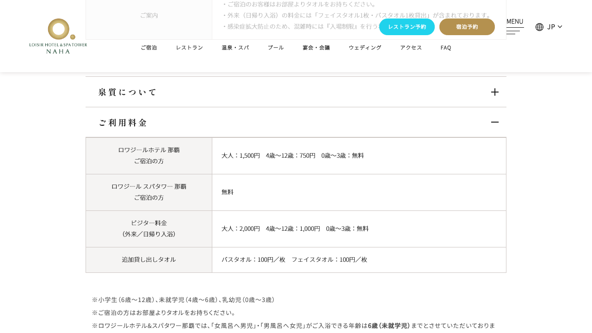The image size is (592, 333).
Task: Open the JP language dropdown
Action: (x=555, y=27)
